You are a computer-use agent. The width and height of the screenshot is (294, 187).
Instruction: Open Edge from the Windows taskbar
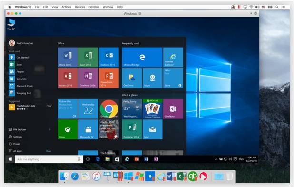click(x=98, y=159)
